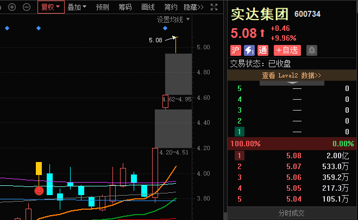The width and height of the screenshot is (358, 220).
Task: Click bid 1 volume 2.00亿
Action: [x=338, y=156]
